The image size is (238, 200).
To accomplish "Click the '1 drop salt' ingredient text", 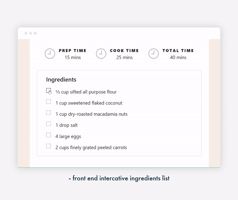I will 67,125.
